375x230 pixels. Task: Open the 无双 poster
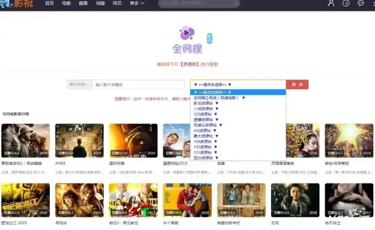click(295, 200)
